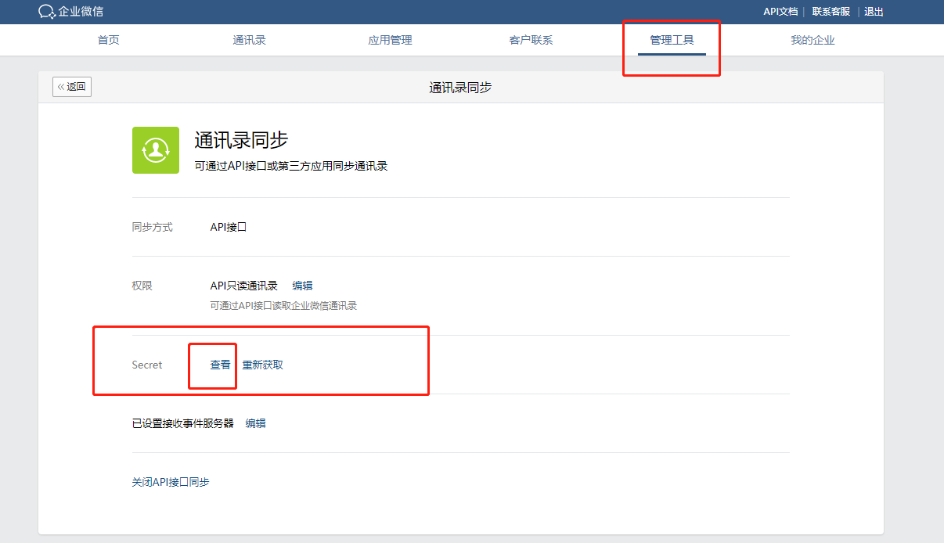Click 编辑 next to 已设置接收事件服务器
Viewport: 944px width, 543px height.
[x=255, y=423]
